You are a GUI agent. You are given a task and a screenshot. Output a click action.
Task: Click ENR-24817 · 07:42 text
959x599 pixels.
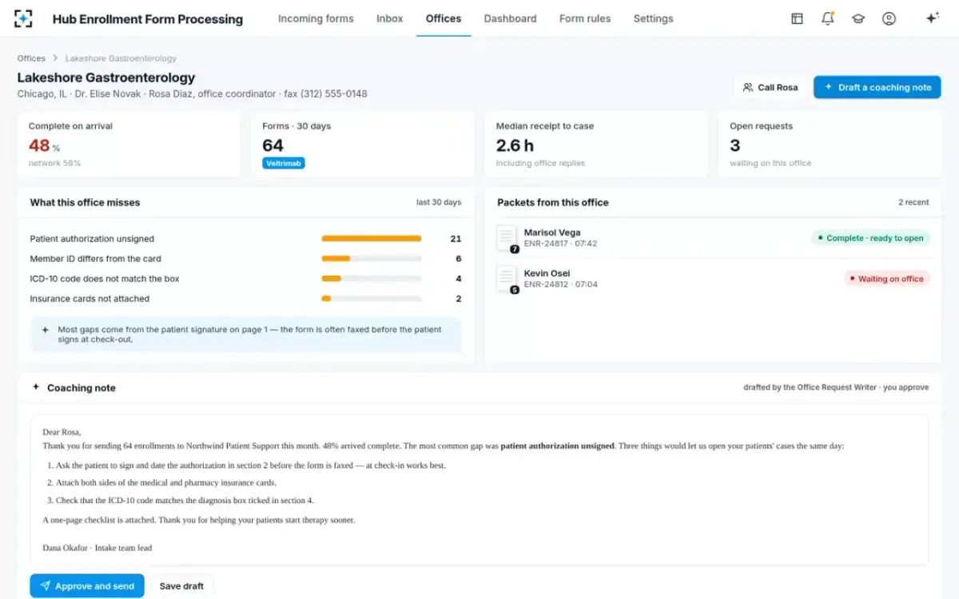[x=560, y=244]
